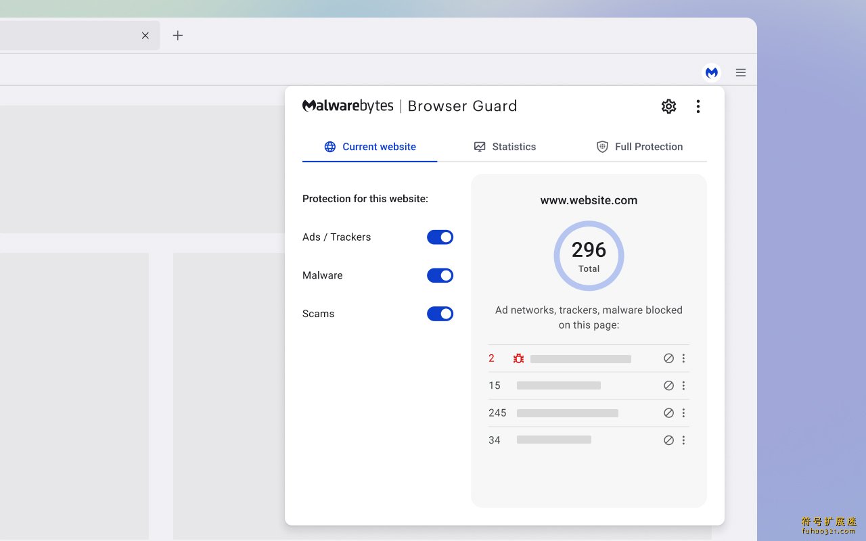
Task: Switch to the Statistics tab
Action: pos(505,147)
